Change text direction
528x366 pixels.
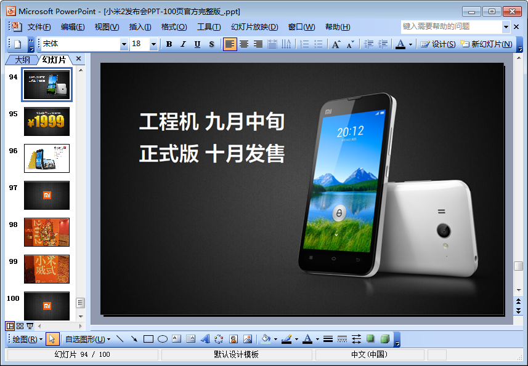(x=286, y=44)
